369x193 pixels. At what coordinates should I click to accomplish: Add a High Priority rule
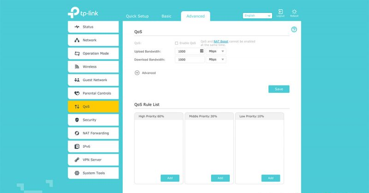point(170,178)
